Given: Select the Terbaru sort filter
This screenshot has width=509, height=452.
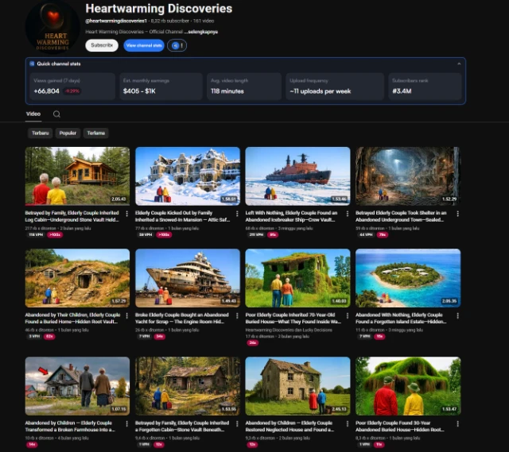Looking at the screenshot, I should point(40,133).
